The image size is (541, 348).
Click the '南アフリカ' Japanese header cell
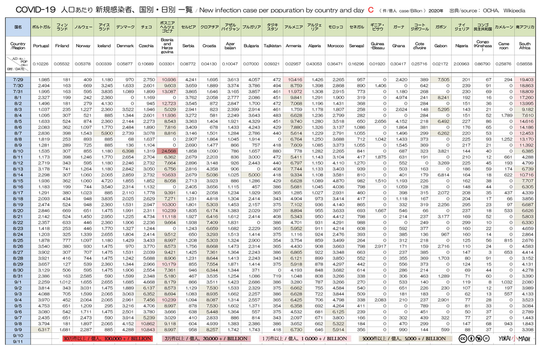(x=524, y=27)
